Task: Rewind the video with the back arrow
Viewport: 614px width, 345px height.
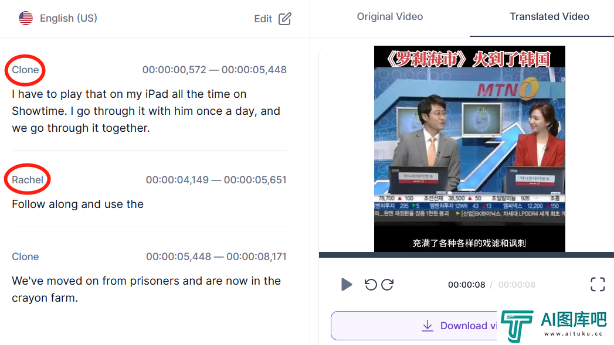Action: [371, 284]
